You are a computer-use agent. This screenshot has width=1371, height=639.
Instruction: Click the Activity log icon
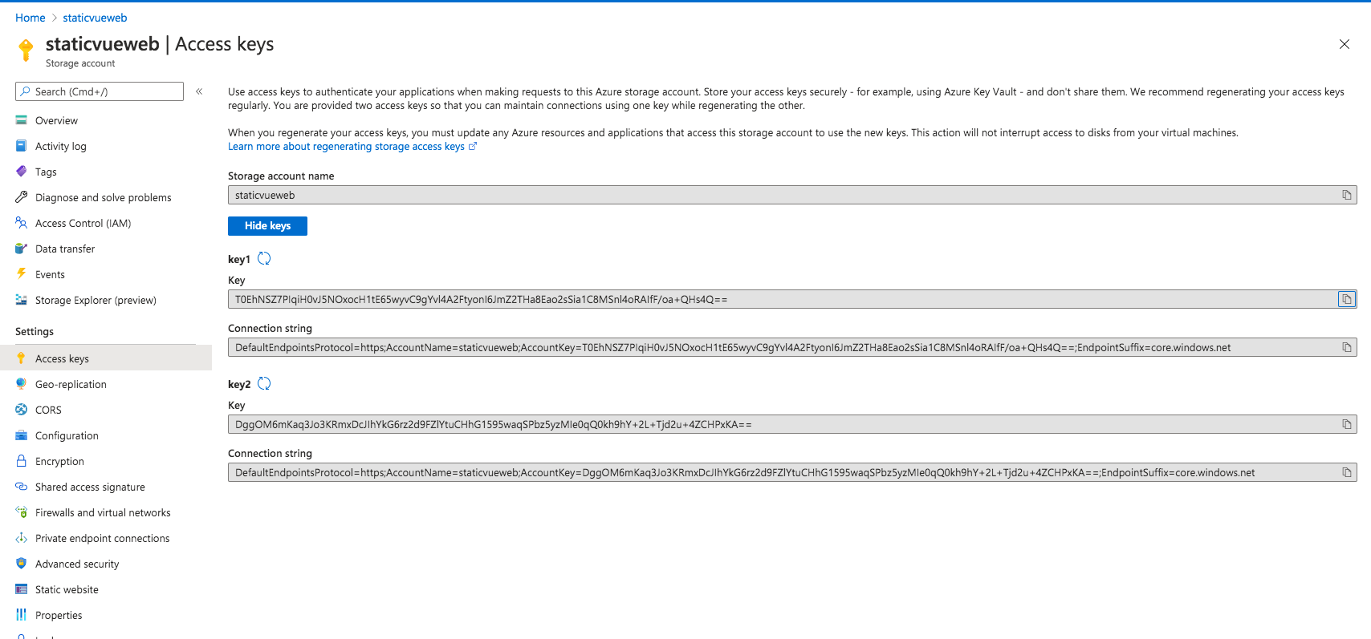(22, 146)
